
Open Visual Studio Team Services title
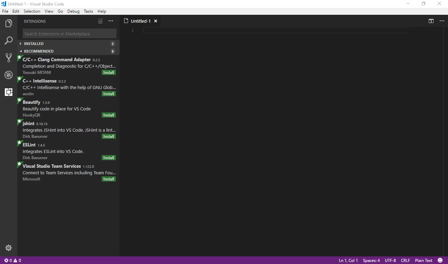52,166
